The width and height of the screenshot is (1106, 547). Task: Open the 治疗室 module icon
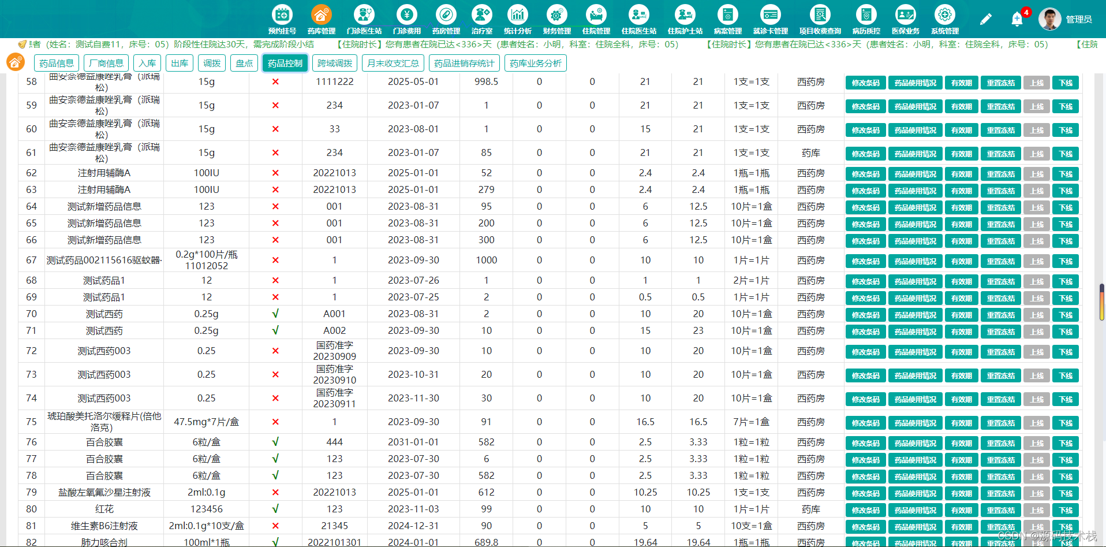coord(481,14)
